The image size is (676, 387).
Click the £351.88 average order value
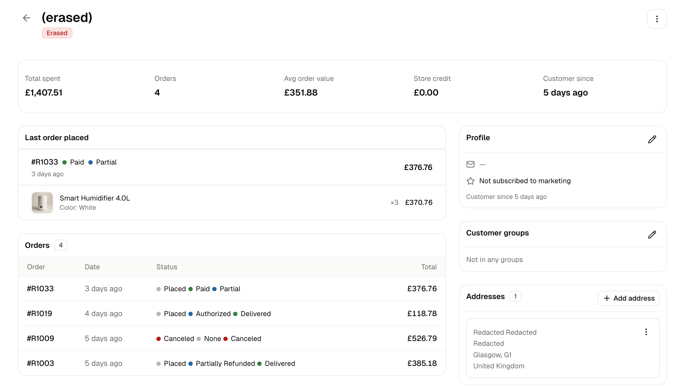301,93
